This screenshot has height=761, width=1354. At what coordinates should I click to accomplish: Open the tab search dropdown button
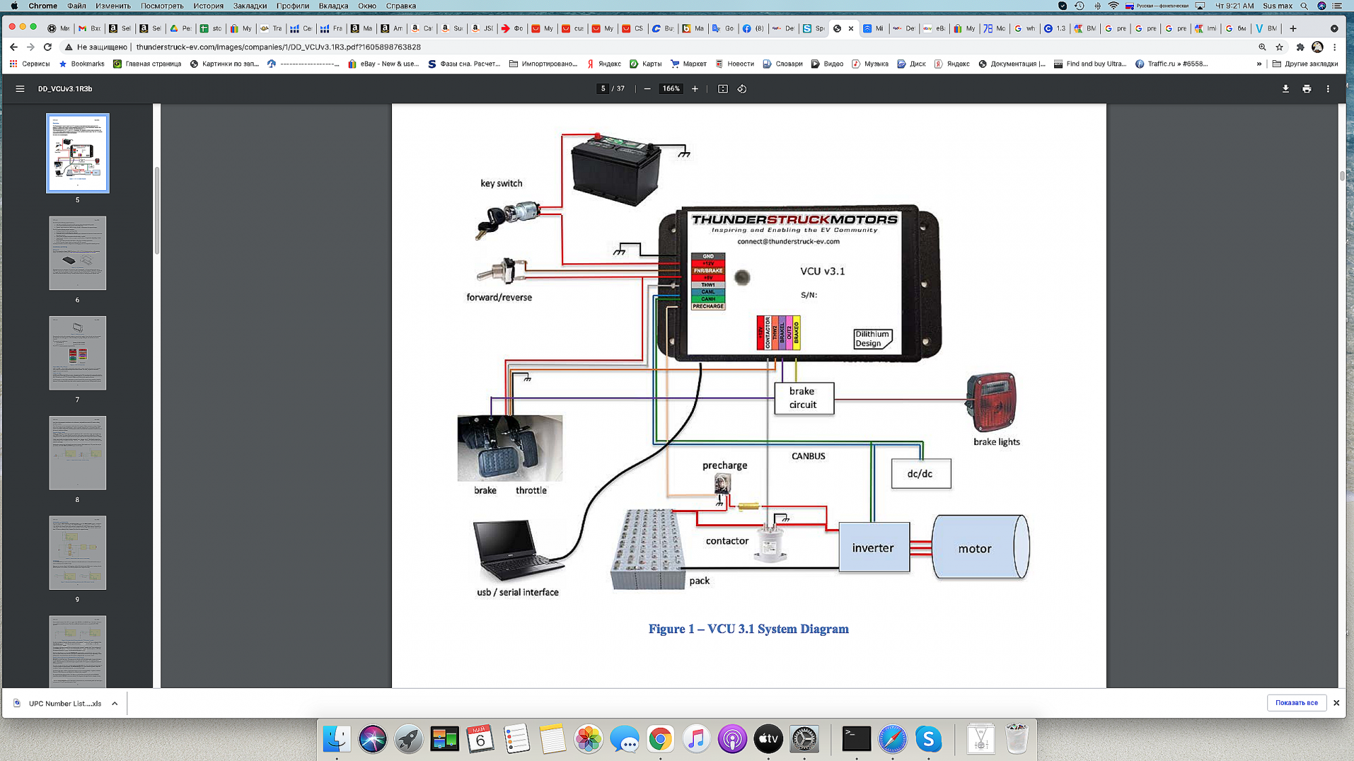tap(1334, 28)
